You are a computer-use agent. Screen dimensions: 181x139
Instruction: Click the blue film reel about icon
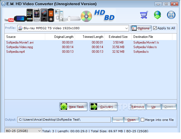tap(171, 15)
